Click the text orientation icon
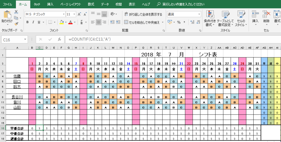The height and width of the screenshot is (142, 281). point(113,14)
